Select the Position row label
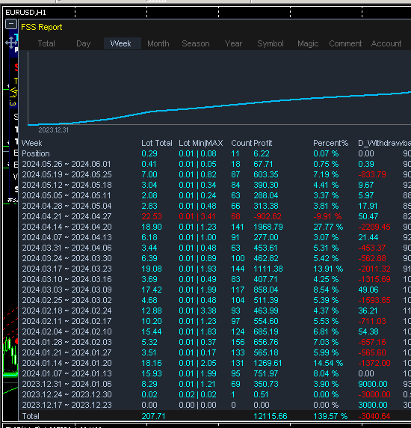This screenshot has height=428, width=411. point(36,153)
